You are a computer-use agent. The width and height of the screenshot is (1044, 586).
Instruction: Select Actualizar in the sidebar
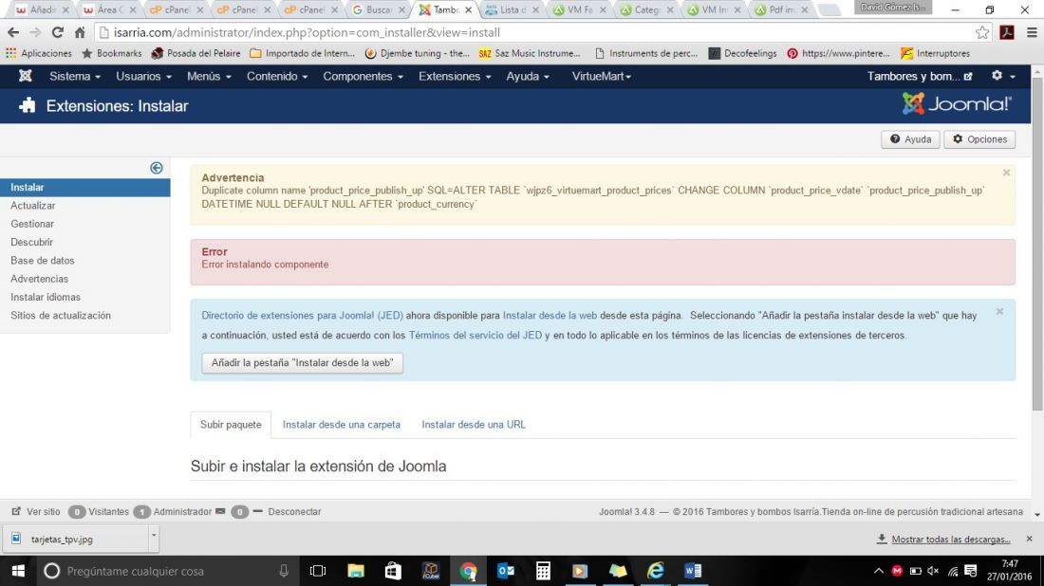click(32, 206)
